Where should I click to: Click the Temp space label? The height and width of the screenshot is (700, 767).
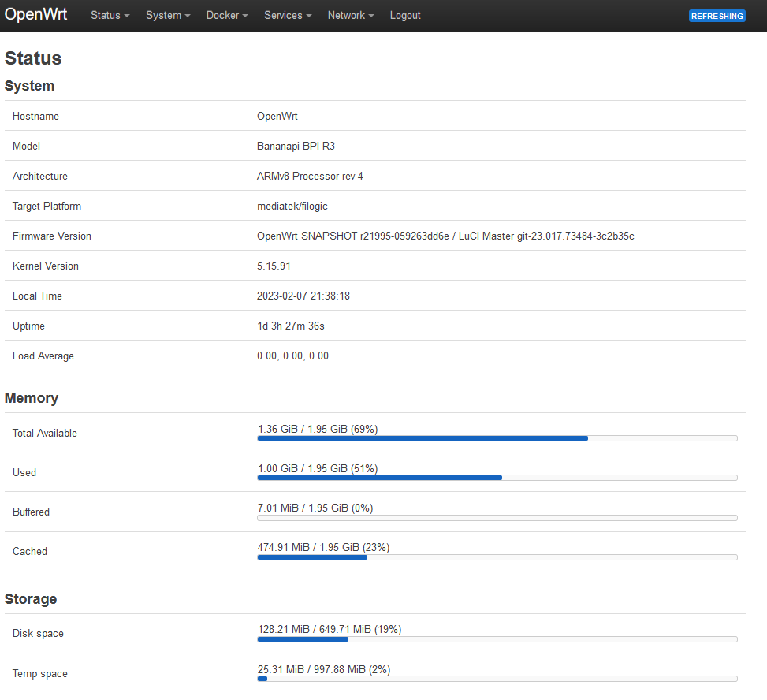click(x=40, y=673)
